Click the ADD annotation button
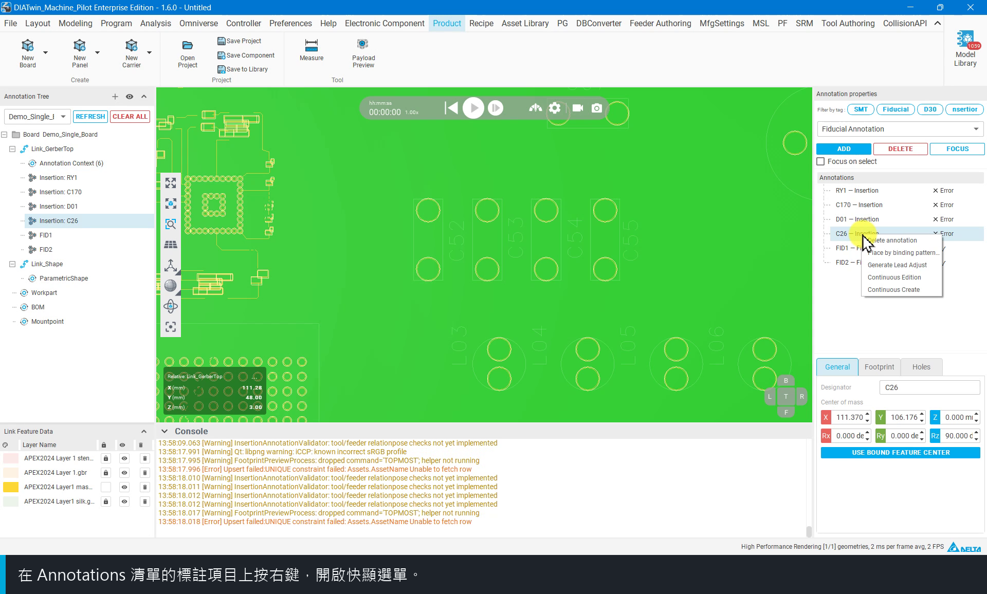987x594 pixels. [x=844, y=149]
